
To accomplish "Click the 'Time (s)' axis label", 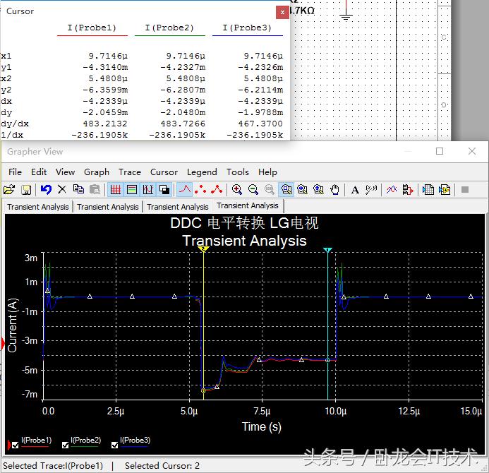I will (x=261, y=427).
